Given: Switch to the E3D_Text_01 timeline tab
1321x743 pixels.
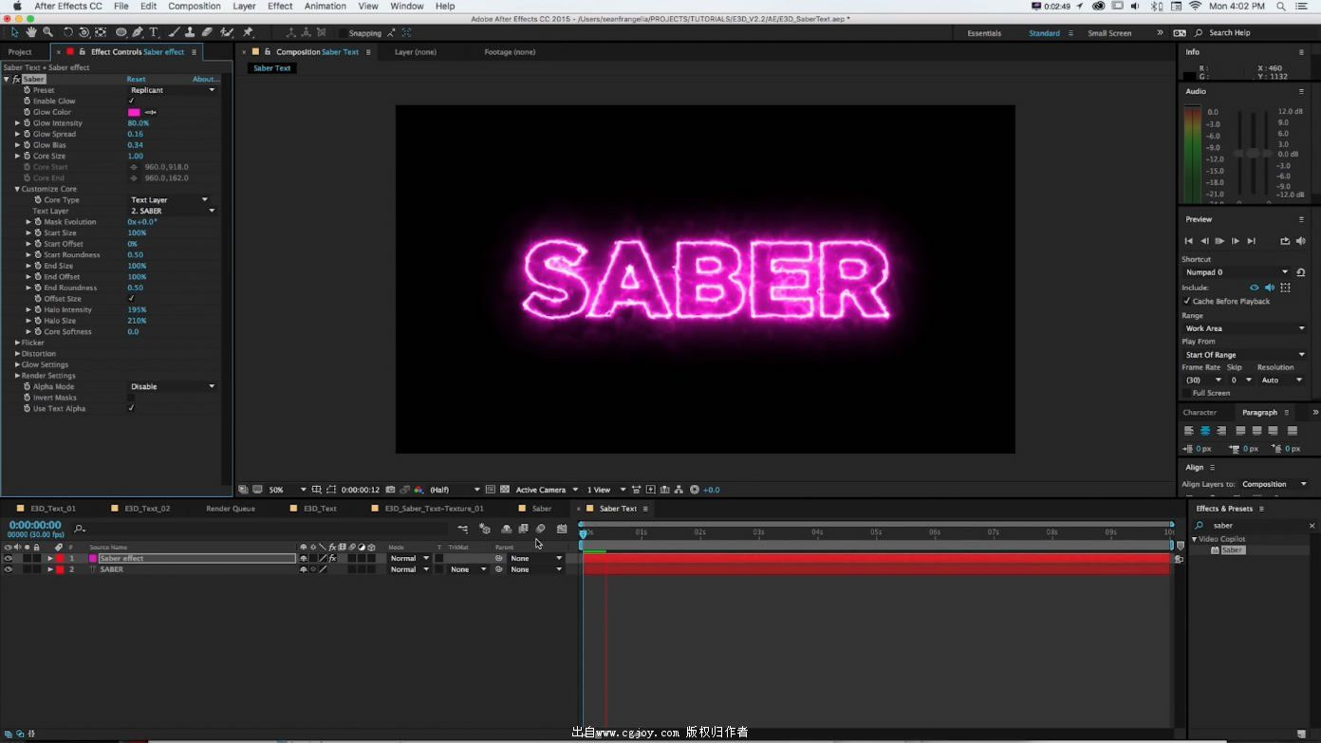Looking at the screenshot, I should pyautogui.click(x=53, y=509).
